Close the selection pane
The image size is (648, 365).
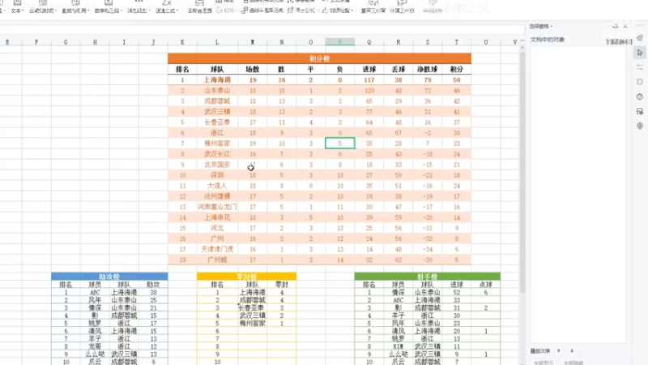pos(625,26)
